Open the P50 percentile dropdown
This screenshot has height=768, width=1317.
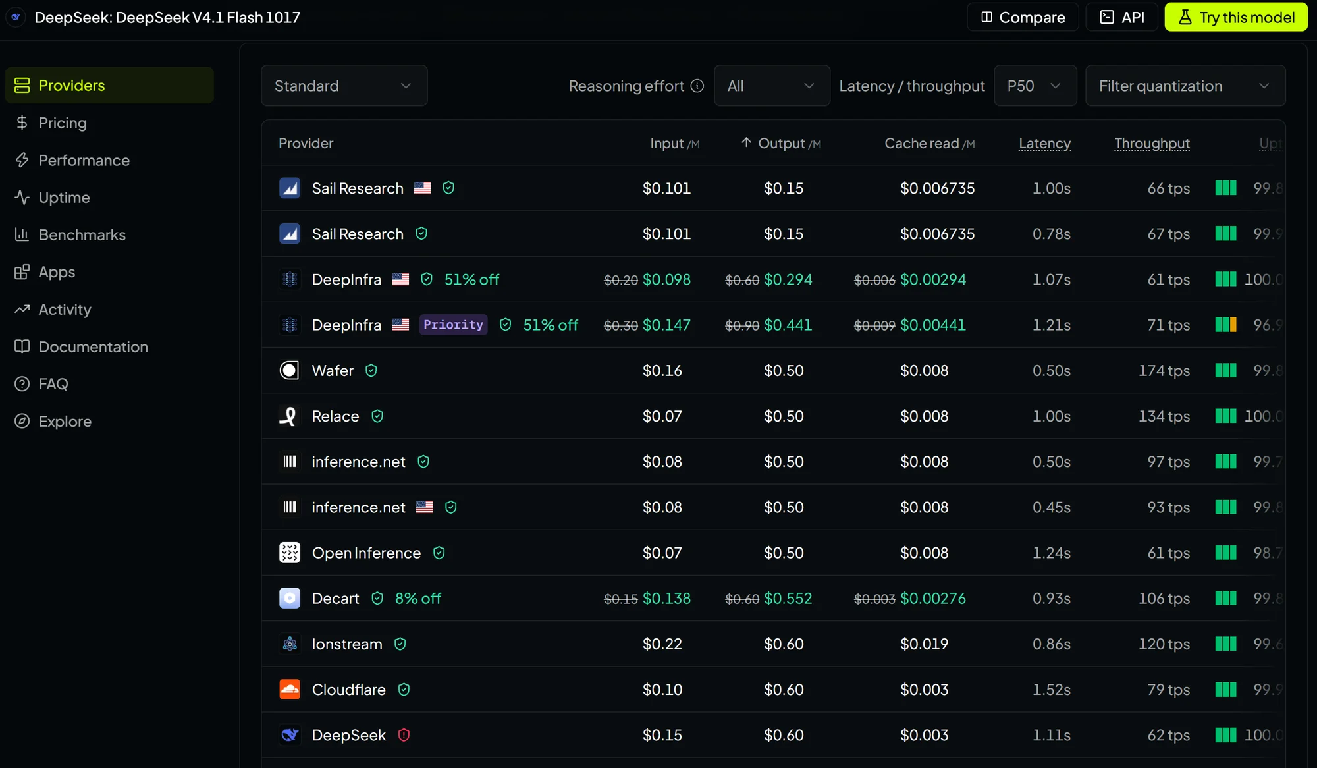tap(1035, 86)
